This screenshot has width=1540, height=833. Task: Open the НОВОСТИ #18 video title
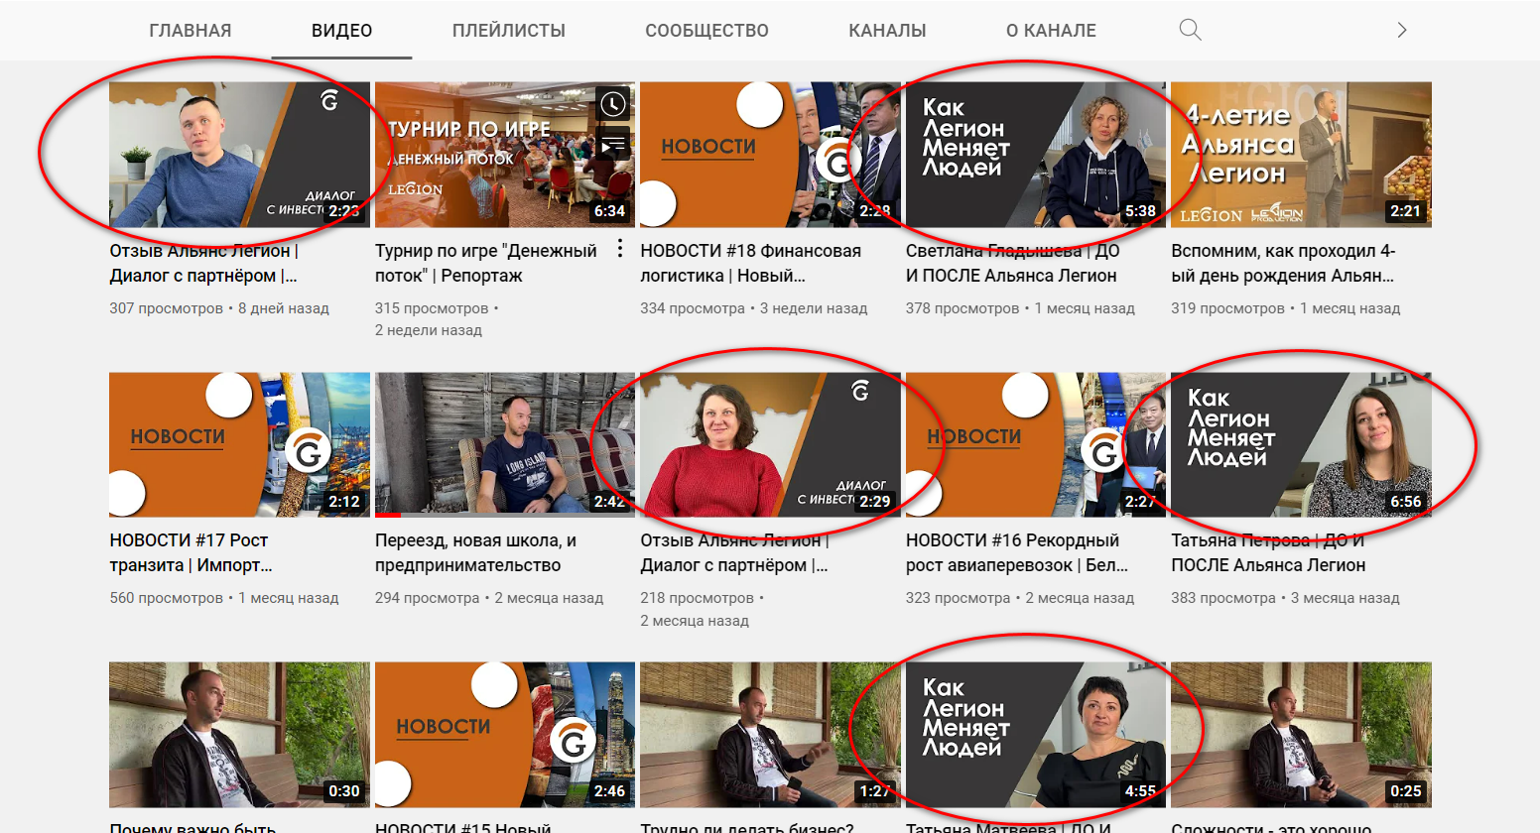[750, 263]
